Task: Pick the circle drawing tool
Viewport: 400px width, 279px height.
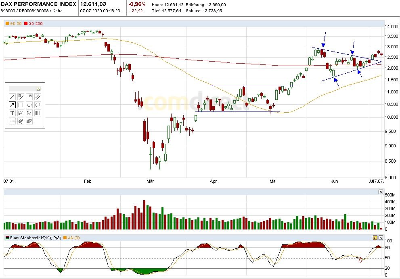Action: pos(38,105)
